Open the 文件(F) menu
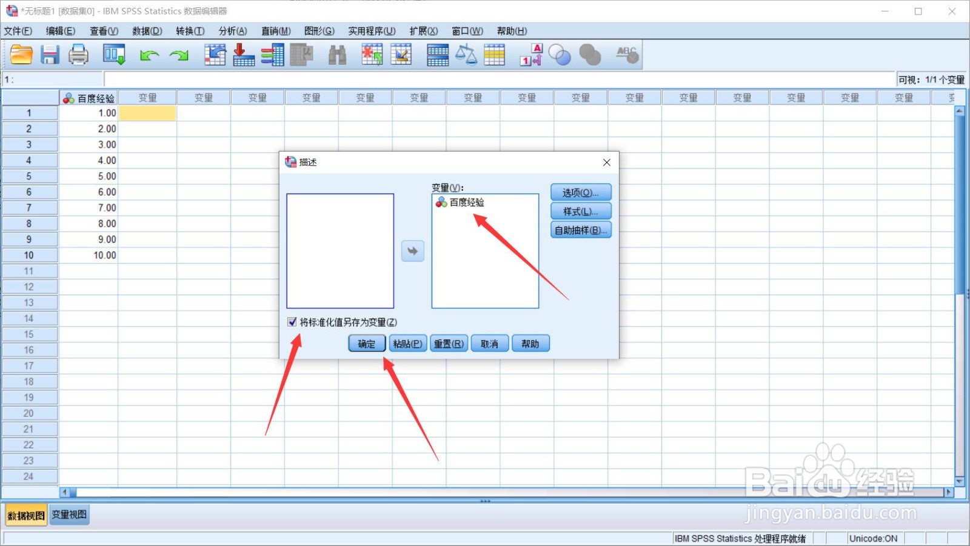Viewport: 970px width, 546px height. [18, 31]
